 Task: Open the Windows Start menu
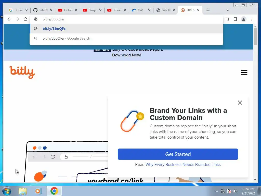click(x=7, y=191)
